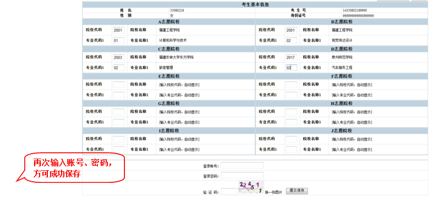Focus the empty F志愿 专业代码1 field
The image size is (432, 206).
click(291, 95)
